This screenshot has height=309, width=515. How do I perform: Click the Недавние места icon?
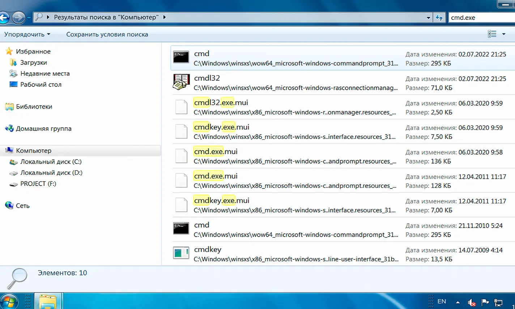click(x=13, y=73)
